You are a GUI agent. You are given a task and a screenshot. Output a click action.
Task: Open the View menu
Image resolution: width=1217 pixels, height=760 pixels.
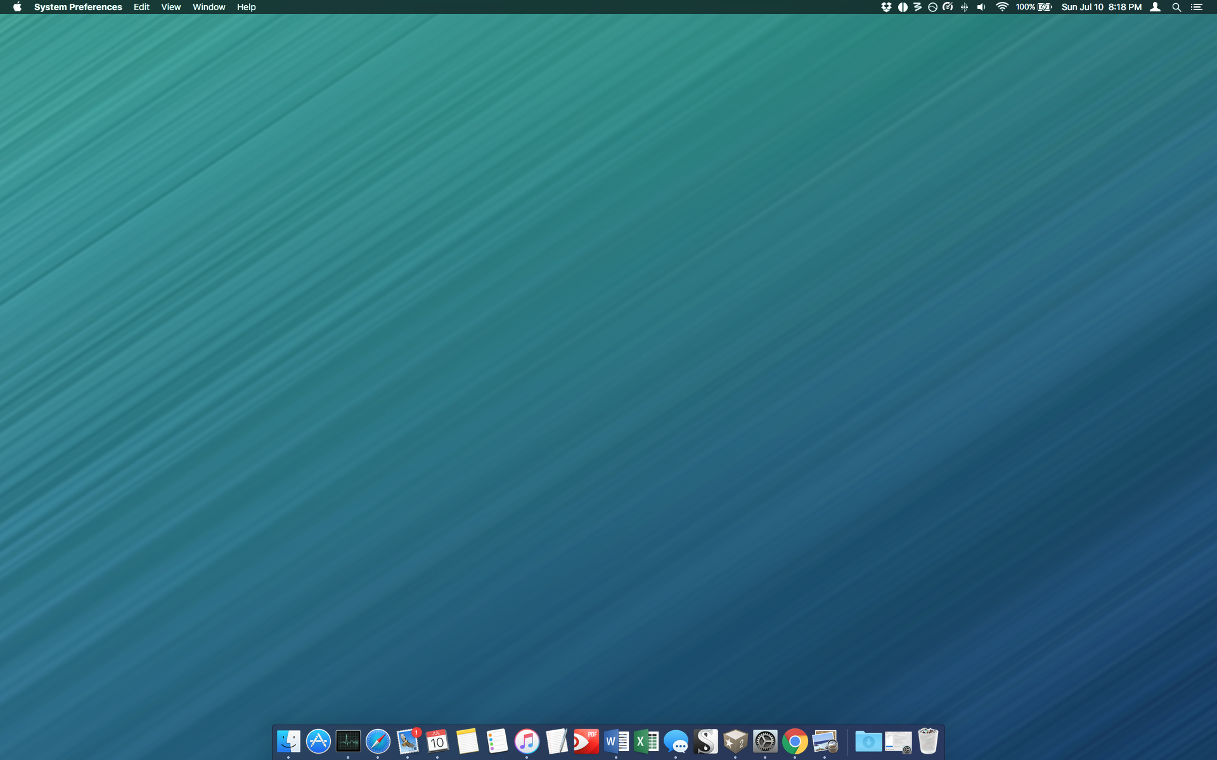pyautogui.click(x=171, y=7)
